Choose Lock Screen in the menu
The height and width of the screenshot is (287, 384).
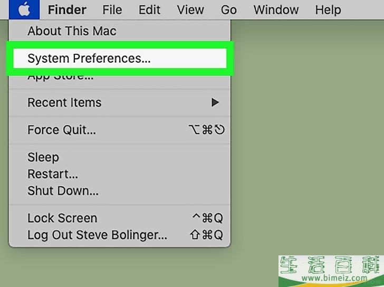(x=62, y=218)
